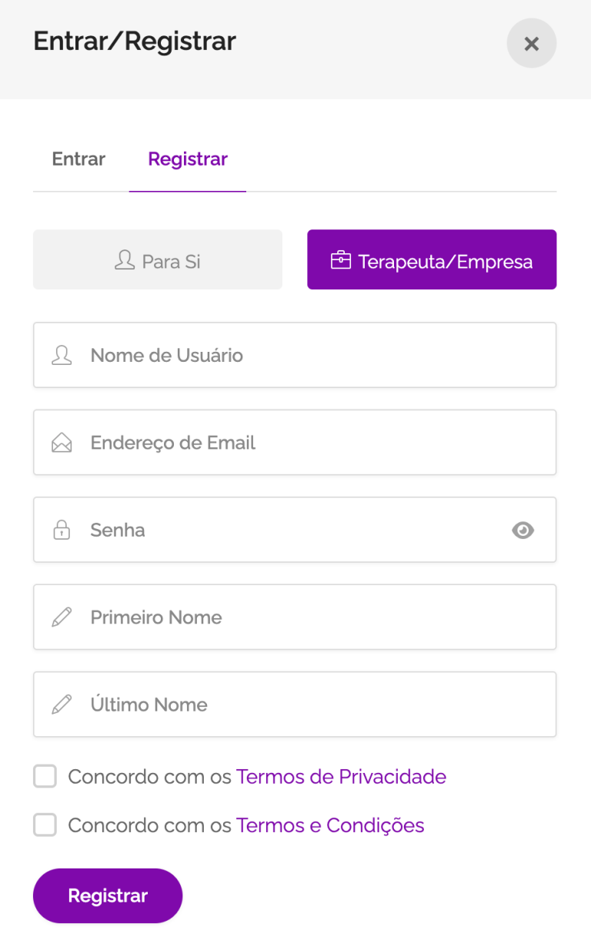Image resolution: width=591 pixels, height=947 pixels.
Task: Click the pencil icon beside Último Nome
Action: tap(62, 704)
